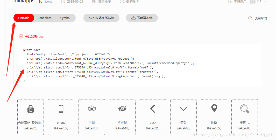
Task: Click the question mark help icon
Action: [x=250, y=18]
